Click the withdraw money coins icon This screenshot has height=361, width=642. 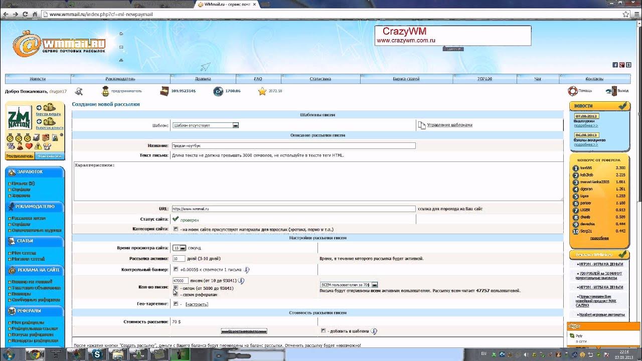[x=48, y=121]
